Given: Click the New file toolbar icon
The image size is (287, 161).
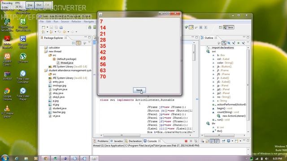Looking at the screenshot, I should click(43, 27).
